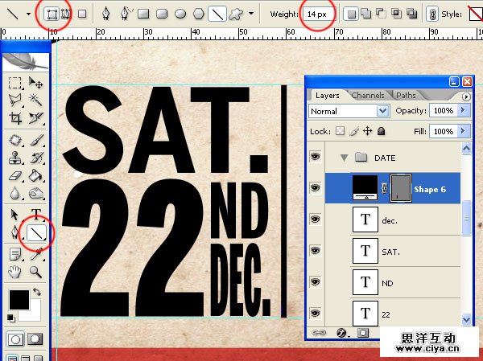Select the Healing Brush tool
Image resolution: width=483 pixels, height=361 pixels.
point(14,141)
